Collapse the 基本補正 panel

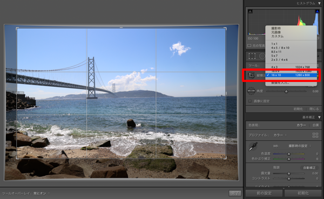pos(319,117)
